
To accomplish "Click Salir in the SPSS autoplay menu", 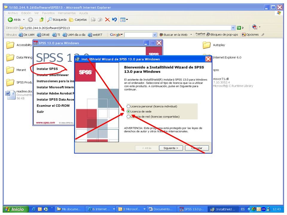I will click(40, 112).
